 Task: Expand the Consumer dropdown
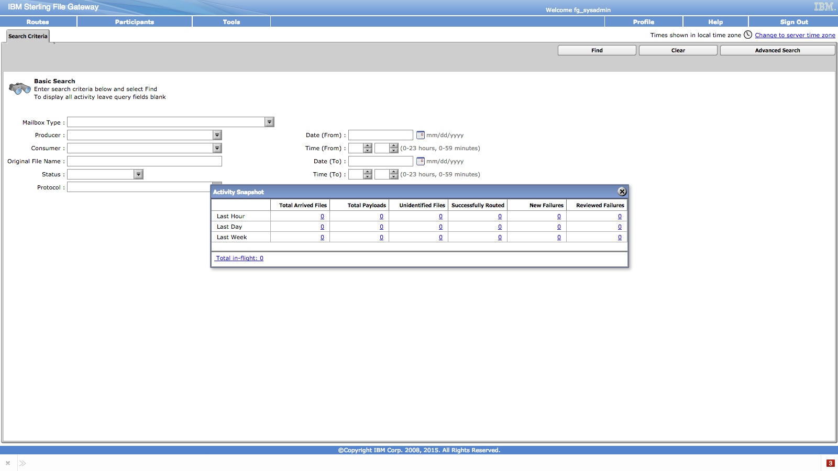click(217, 148)
